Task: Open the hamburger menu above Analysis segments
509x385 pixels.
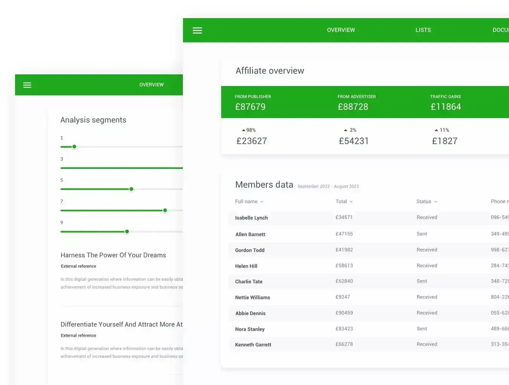Action: (27, 85)
